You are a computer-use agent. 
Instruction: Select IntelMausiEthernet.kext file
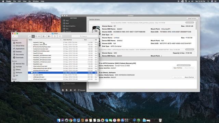click(x=40, y=71)
